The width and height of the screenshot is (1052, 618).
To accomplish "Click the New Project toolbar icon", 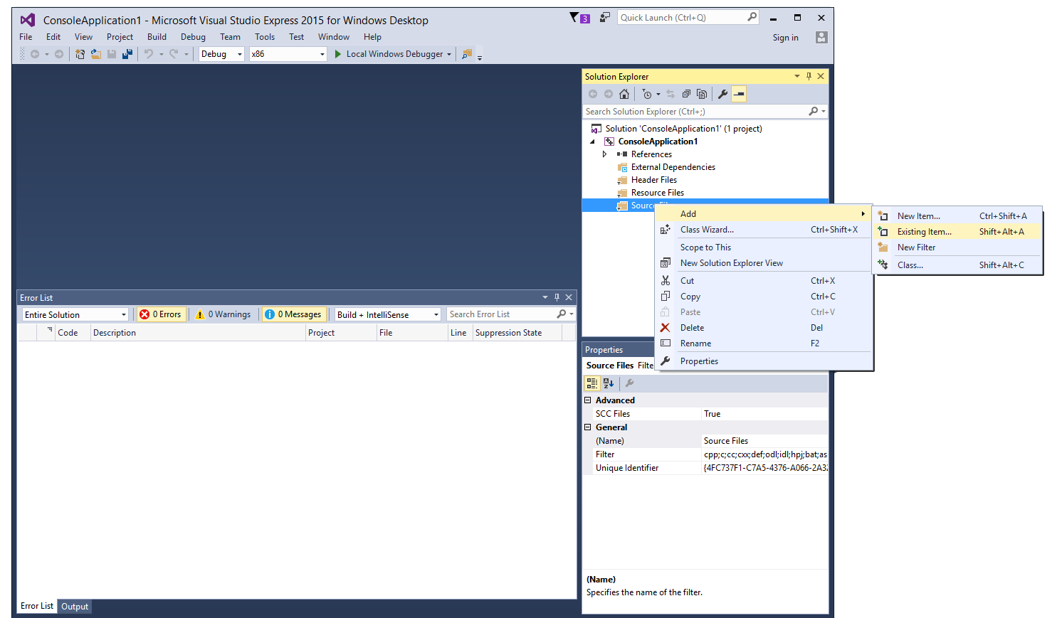I will point(80,54).
